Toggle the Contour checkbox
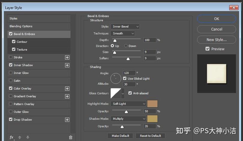 13,41
